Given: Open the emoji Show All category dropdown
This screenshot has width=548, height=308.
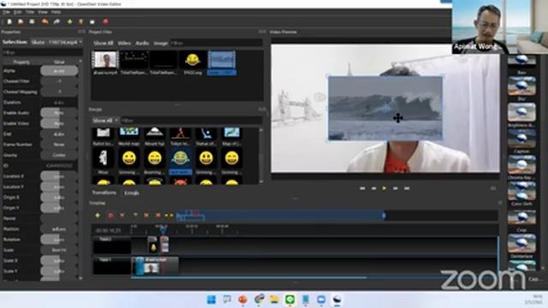Looking at the screenshot, I should 104,121.
